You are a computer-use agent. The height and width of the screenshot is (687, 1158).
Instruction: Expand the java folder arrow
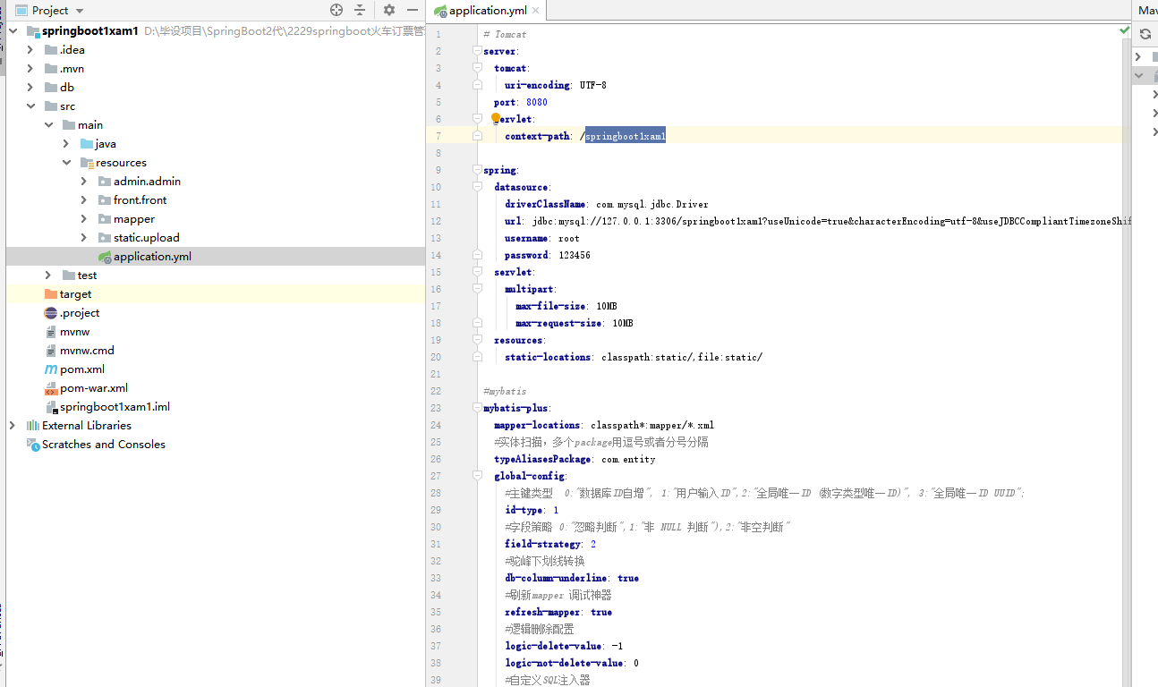66,144
